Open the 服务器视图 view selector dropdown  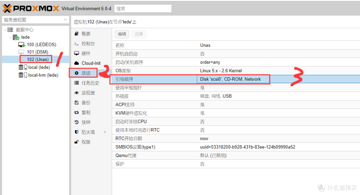click(65, 19)
